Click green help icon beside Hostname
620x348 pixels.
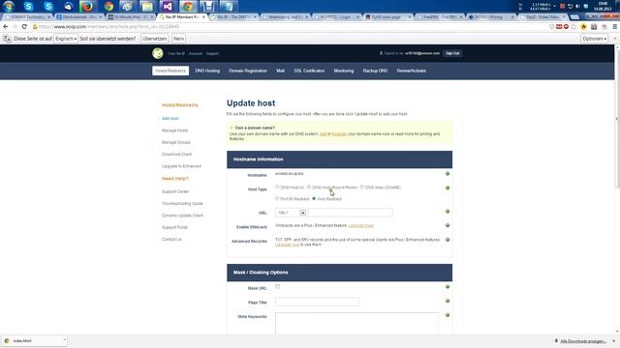click(x=448, y=174)
